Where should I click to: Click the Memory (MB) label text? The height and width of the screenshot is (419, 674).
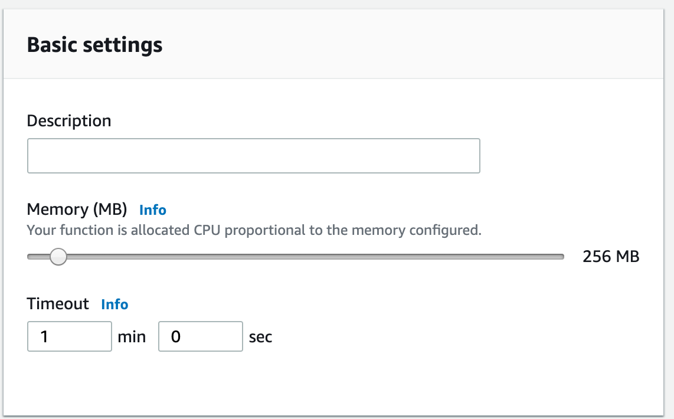pos(77,209)
